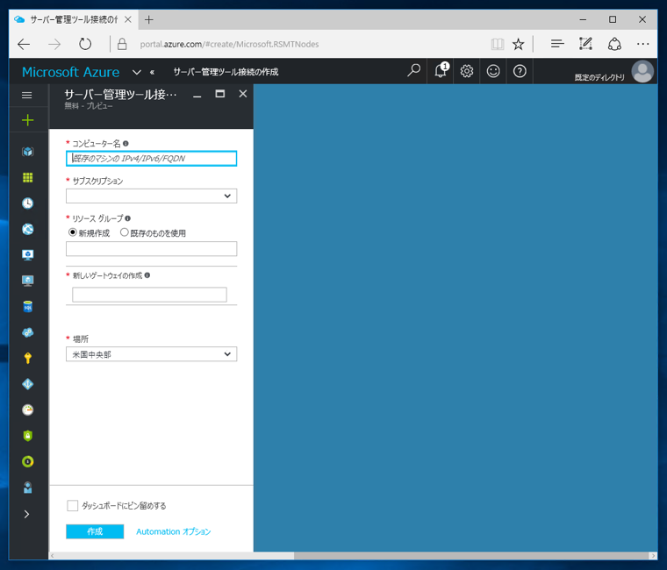The width and height of the screenshot is (667, 570).
Task: Click the address bar URL portal.azure.com
Action: pyautogui.click(x=229, y=44)
